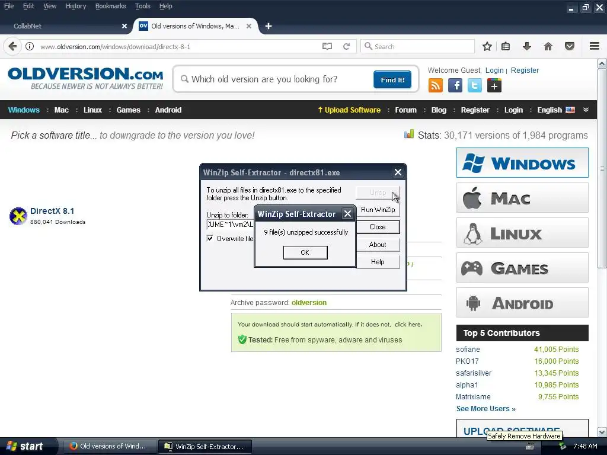Click the Login link beside Welcome Guest

pos(494,70)
